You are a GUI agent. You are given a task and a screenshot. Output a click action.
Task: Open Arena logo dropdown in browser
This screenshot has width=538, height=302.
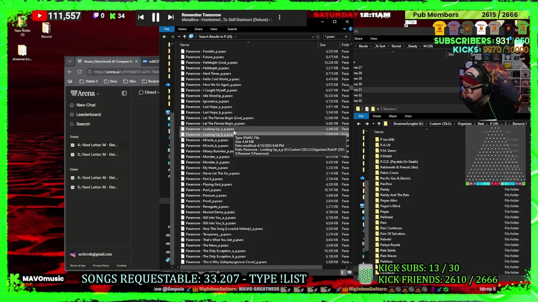(x=85, y=93)
